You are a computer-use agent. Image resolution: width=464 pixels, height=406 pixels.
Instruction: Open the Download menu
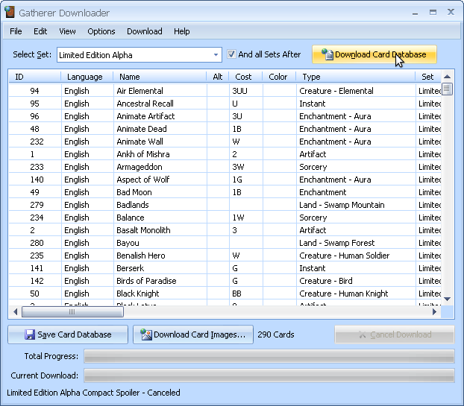click(145, 31)
